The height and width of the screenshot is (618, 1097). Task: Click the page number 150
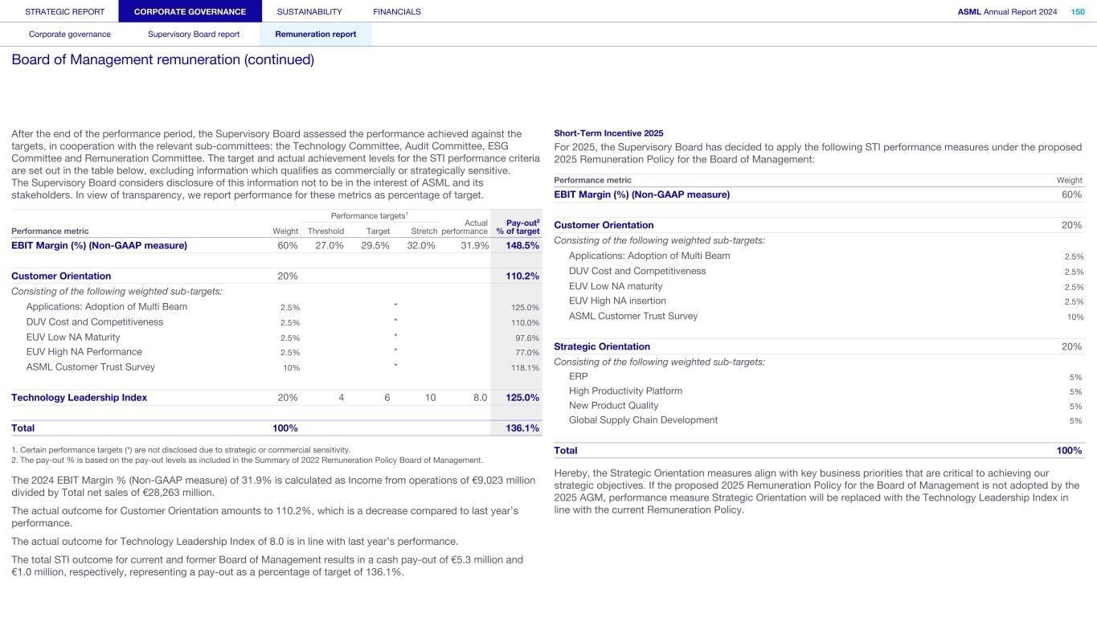coord(1077,11)
